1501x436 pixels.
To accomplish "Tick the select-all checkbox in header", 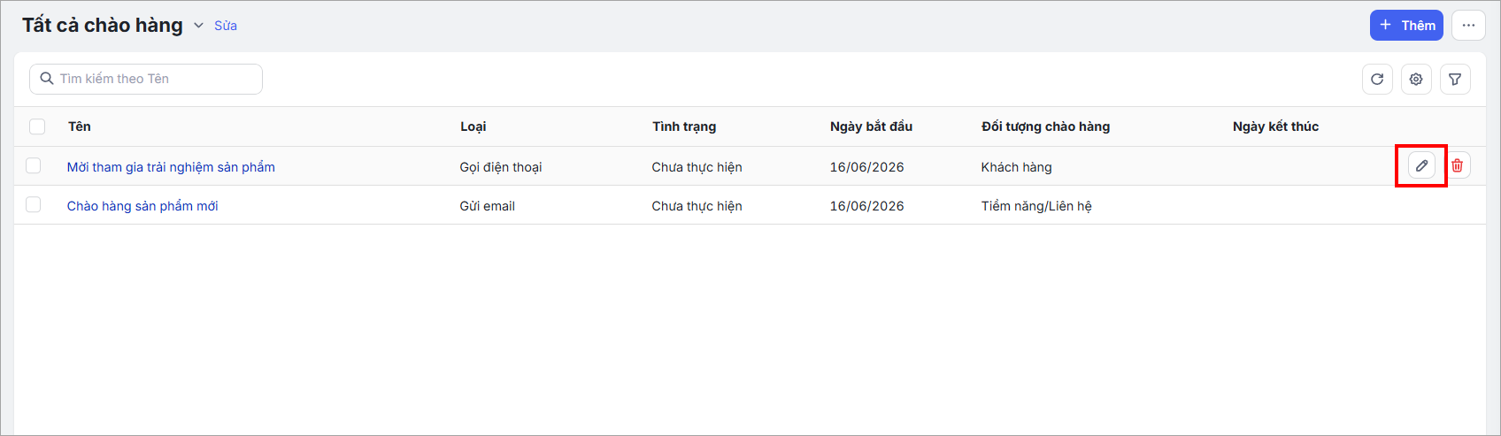I will (x=37, y=126).
